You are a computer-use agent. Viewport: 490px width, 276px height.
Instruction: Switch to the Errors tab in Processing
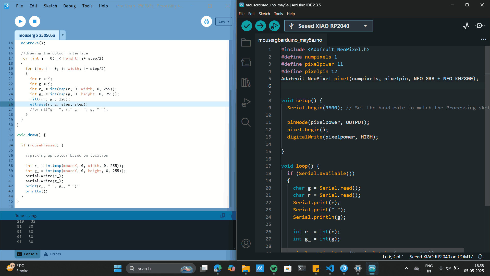click(x=52, y=254)
